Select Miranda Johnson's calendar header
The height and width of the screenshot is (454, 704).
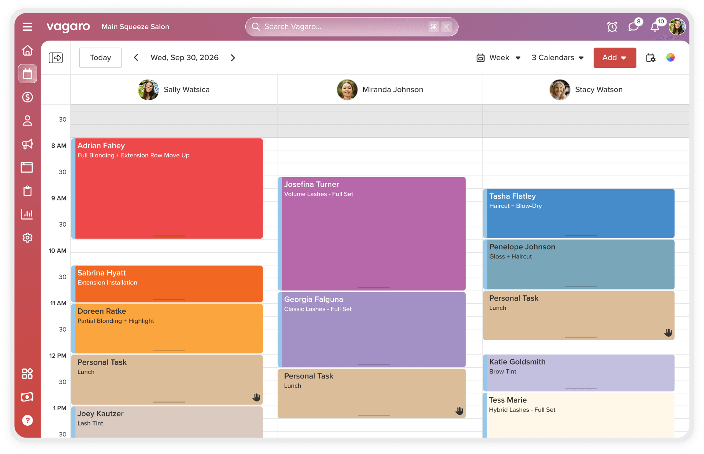380,90
